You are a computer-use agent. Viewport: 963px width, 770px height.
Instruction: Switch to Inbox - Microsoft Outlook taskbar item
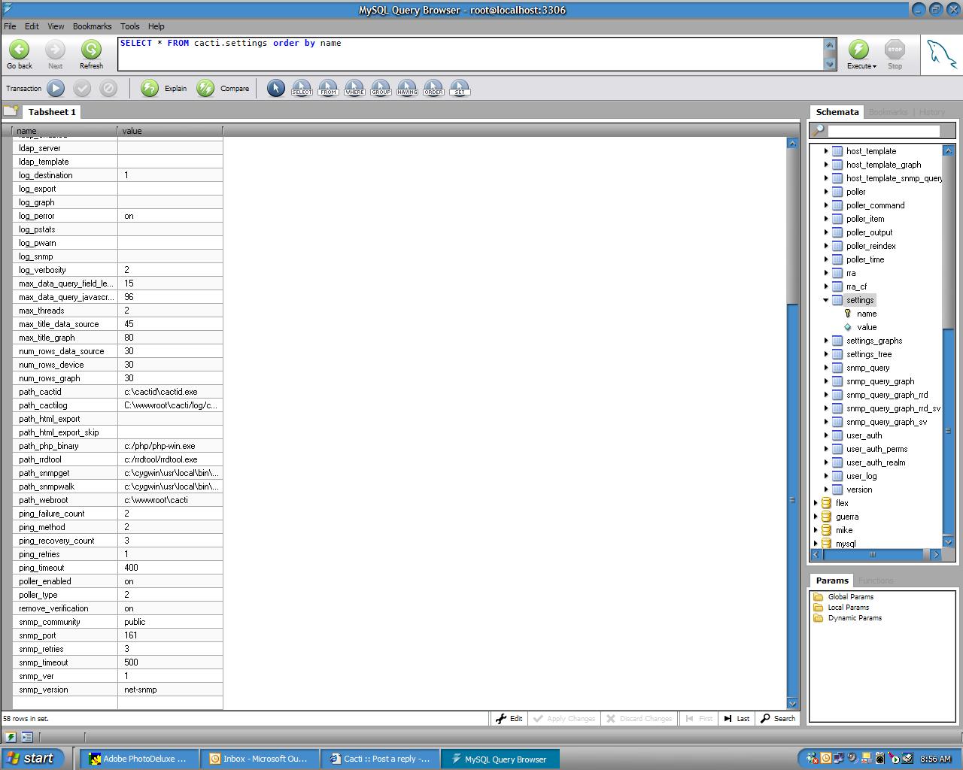(x=259, y=759)
